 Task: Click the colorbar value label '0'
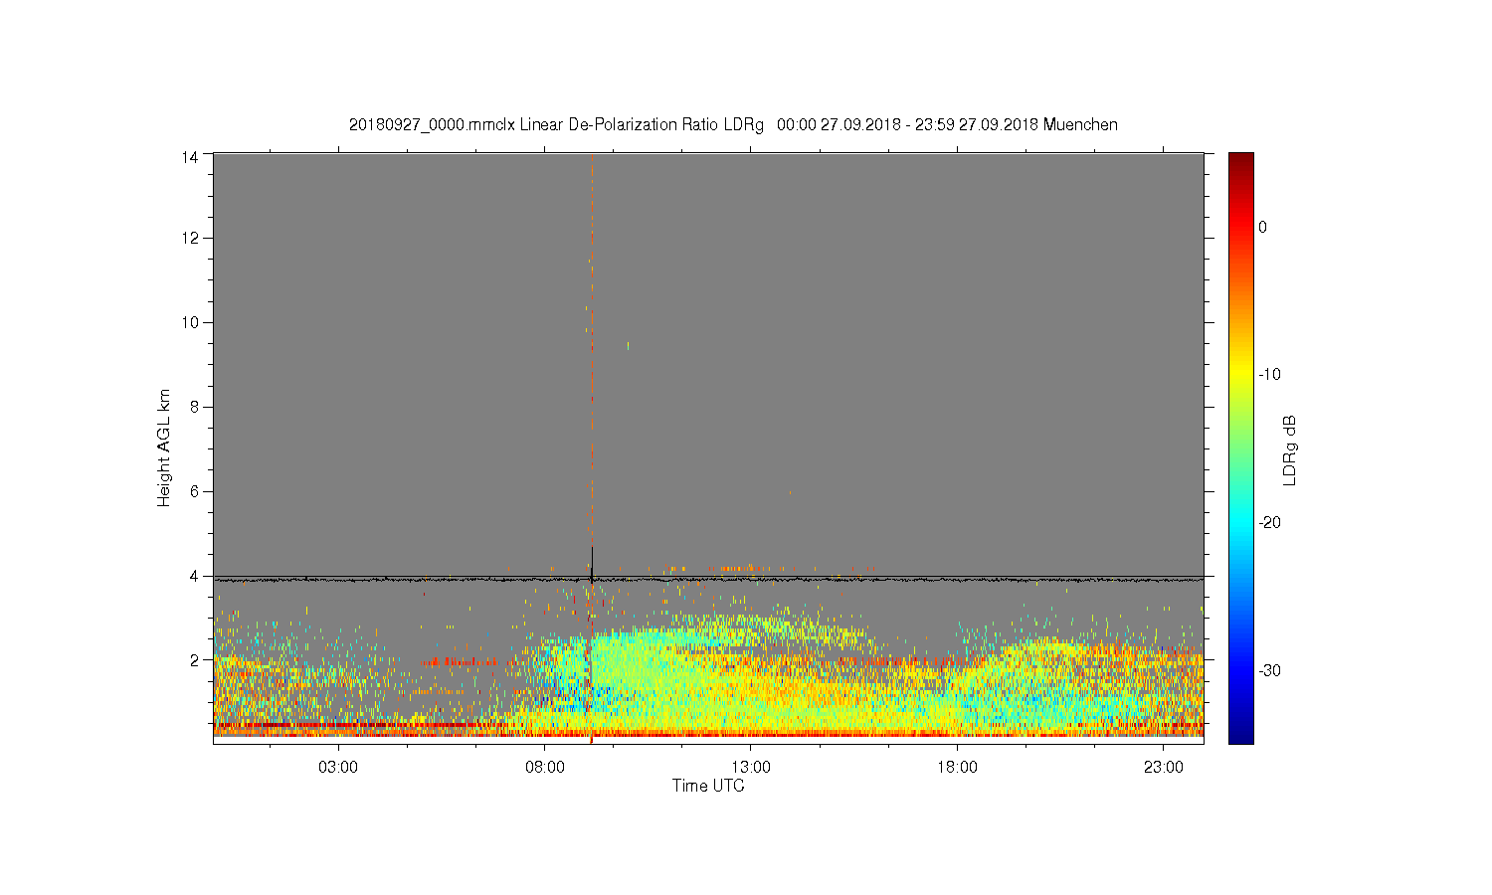(x=1263, y=227)
